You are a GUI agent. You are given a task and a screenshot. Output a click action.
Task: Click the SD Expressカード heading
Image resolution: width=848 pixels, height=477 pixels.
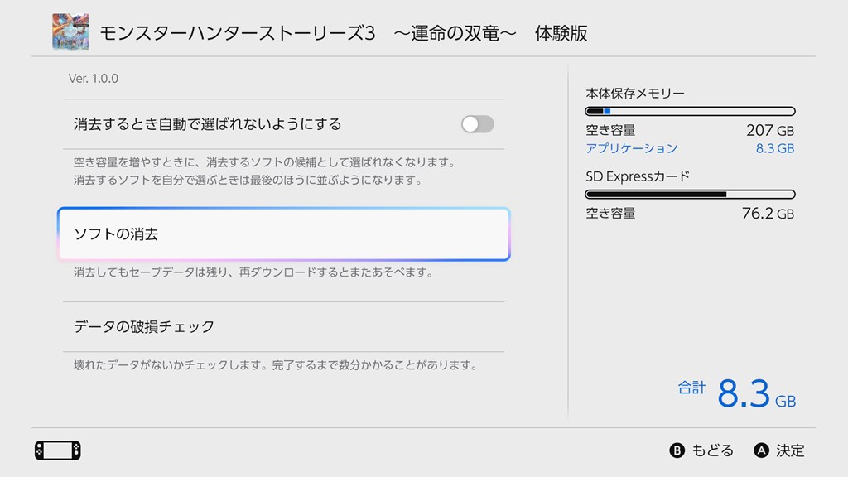coord(638,176)
